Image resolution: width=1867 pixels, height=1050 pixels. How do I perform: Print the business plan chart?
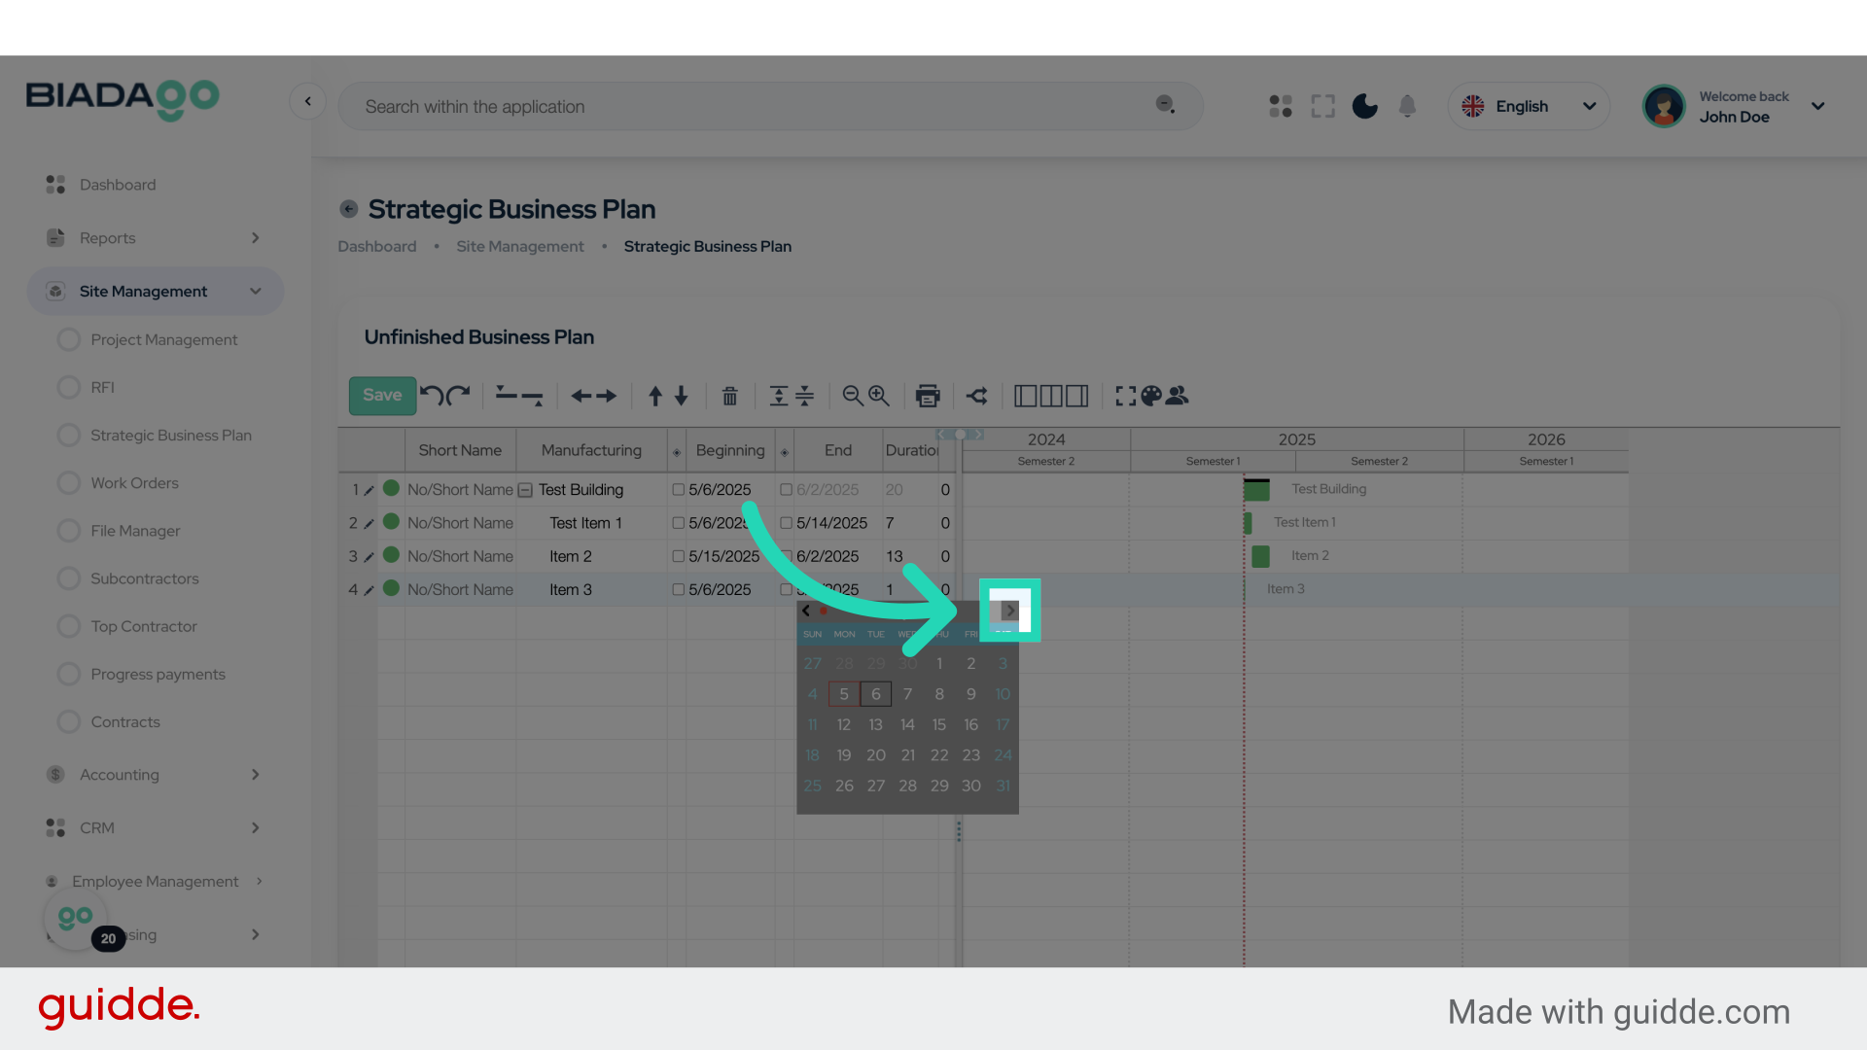pos(928,396)
